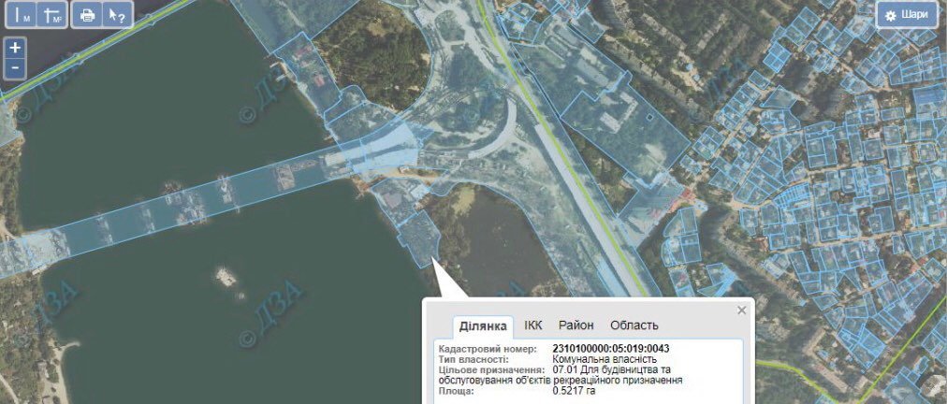Switch to the Ділянка tab
Screen dimensions: 947x404
click(x=483, y=326)
